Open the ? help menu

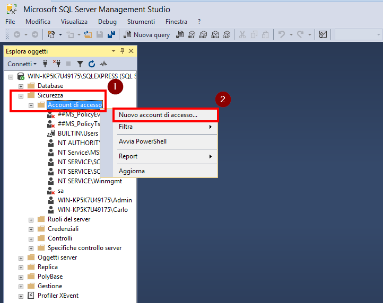[x=199, y=22]
